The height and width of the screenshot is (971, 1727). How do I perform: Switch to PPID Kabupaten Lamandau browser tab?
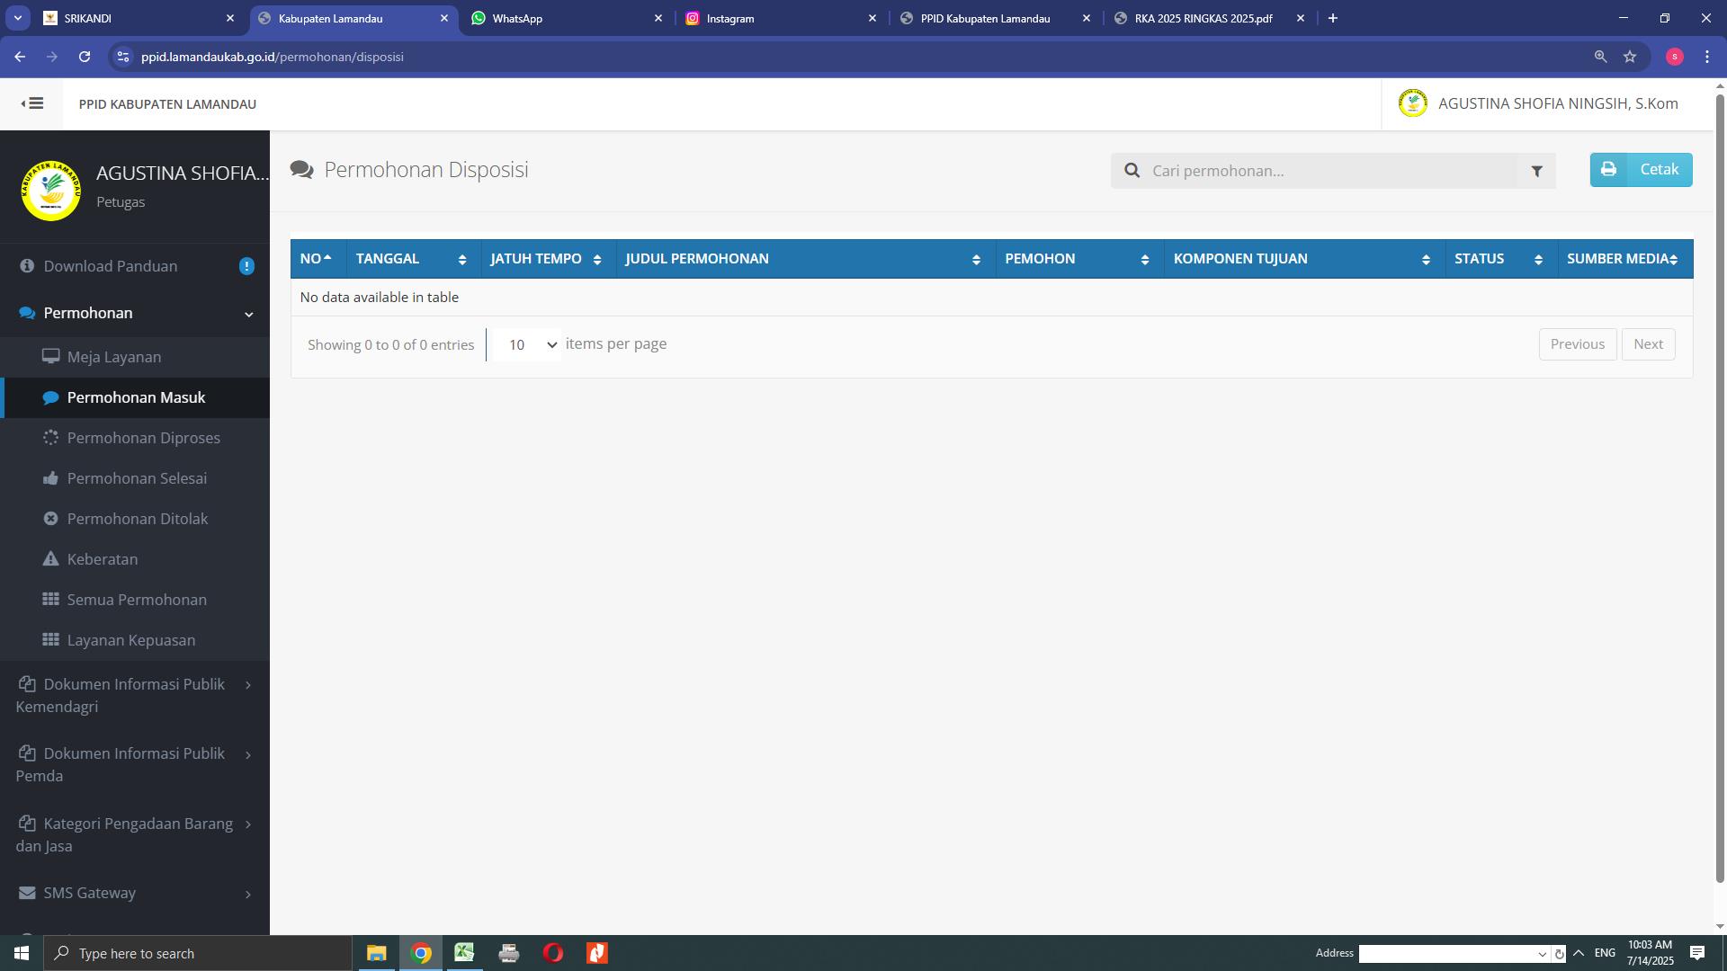coord(995,18)
